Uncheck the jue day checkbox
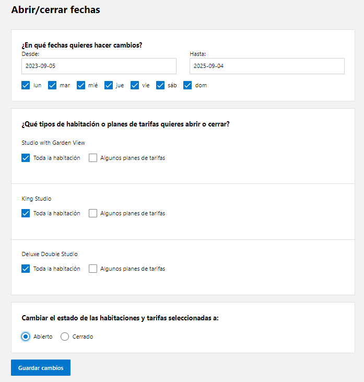This screenshot has height=382, width=364. click(x=108, y=85)
